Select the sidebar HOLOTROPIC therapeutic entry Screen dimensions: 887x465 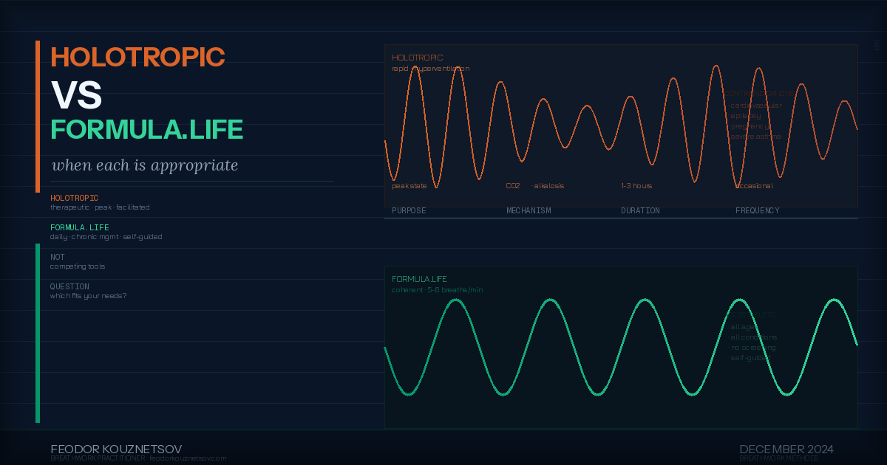[x=100, y=202]
